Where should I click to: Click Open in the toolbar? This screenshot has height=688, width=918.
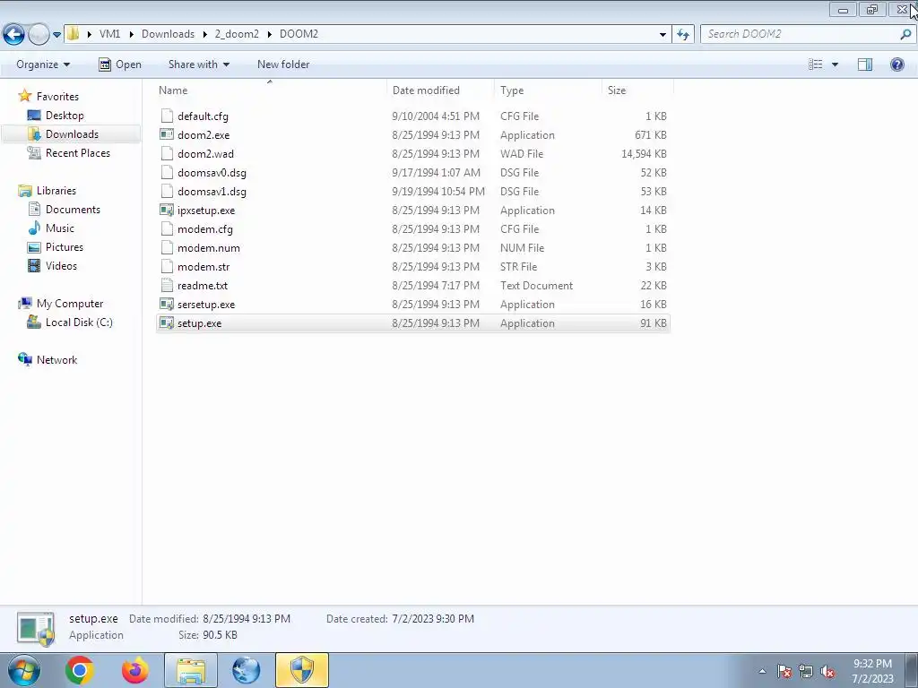pyautogui.click(x=119, y=64)
